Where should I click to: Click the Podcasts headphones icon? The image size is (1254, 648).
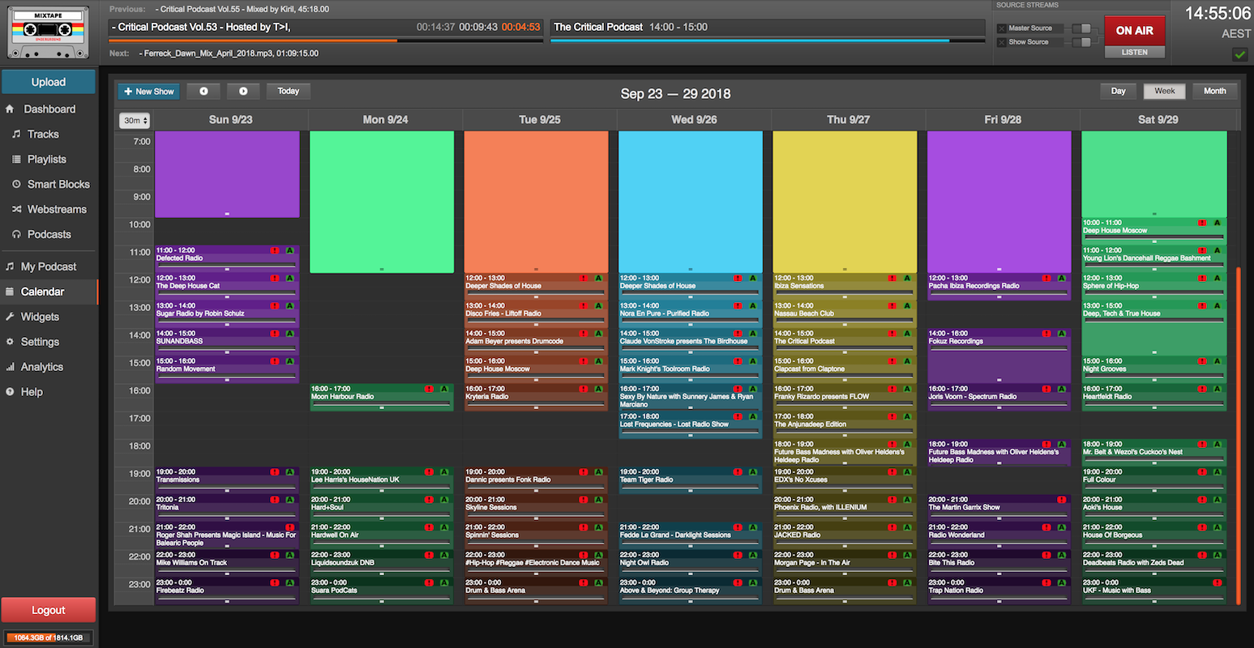pos(16,234)
